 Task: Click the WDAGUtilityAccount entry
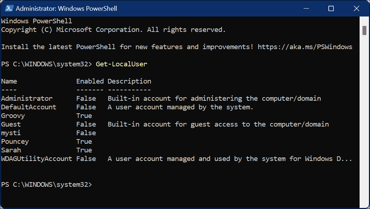36,158
